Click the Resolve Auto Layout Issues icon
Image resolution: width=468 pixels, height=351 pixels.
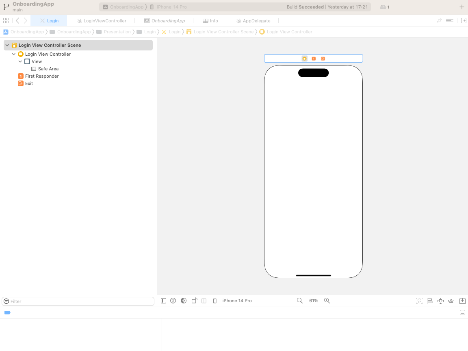[x=451, y=301]
